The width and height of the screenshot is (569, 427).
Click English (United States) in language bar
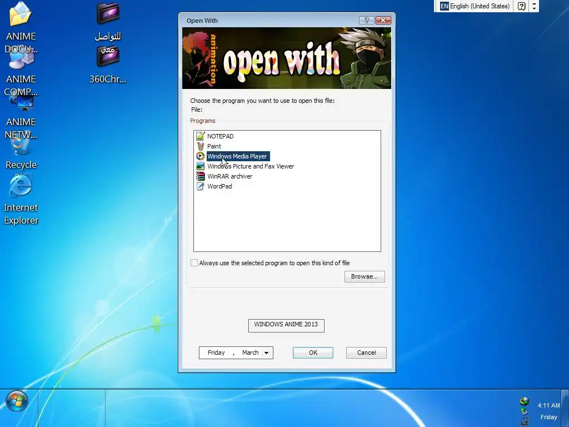tap(480, 6)
